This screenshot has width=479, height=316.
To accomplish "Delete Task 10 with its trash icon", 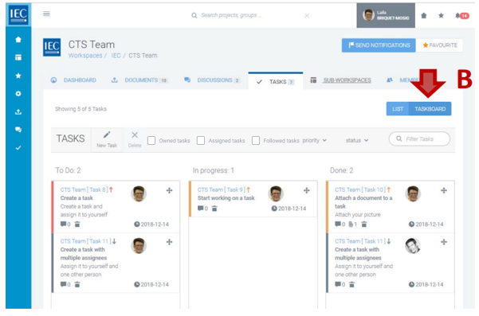I will (363, 224).
